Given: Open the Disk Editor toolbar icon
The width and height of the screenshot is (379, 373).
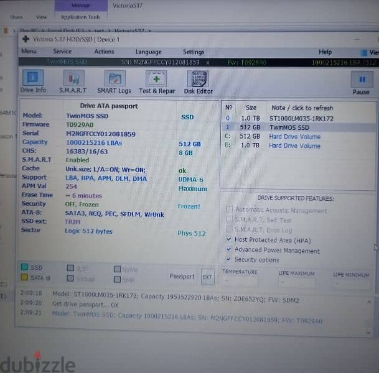Looking at the screenshot, I should click(198, 79).
